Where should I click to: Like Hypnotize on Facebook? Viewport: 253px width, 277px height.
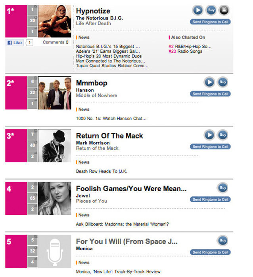click(15, 42)
